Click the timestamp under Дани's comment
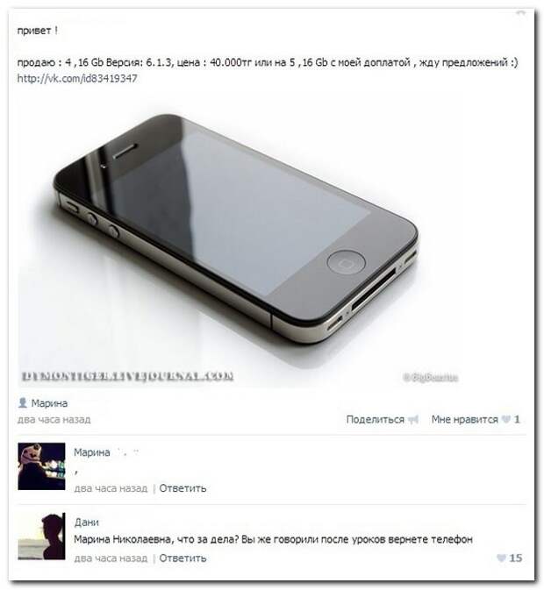The width and height of the screenshot is (544, 590). click(x=111, y=558)
